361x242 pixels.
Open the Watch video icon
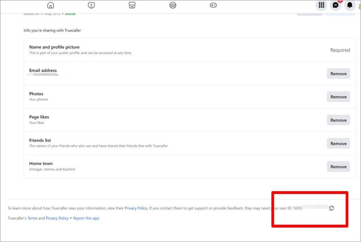tap(91, 5)
